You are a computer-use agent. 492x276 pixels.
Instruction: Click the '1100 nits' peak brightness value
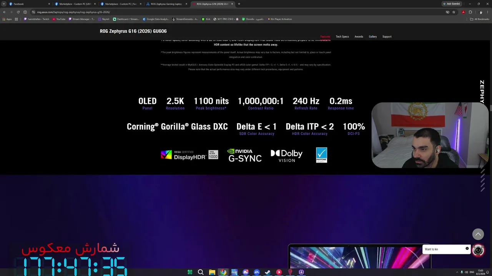(211, 101)
